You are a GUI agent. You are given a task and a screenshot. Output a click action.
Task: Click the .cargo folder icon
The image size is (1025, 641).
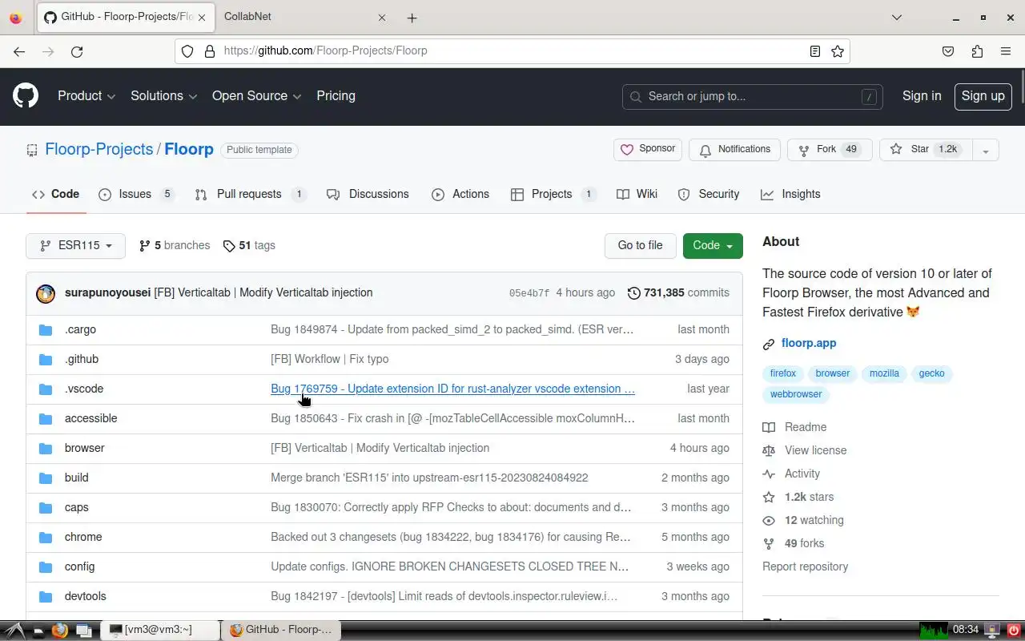pyautogui.click(x=46, y=329)
